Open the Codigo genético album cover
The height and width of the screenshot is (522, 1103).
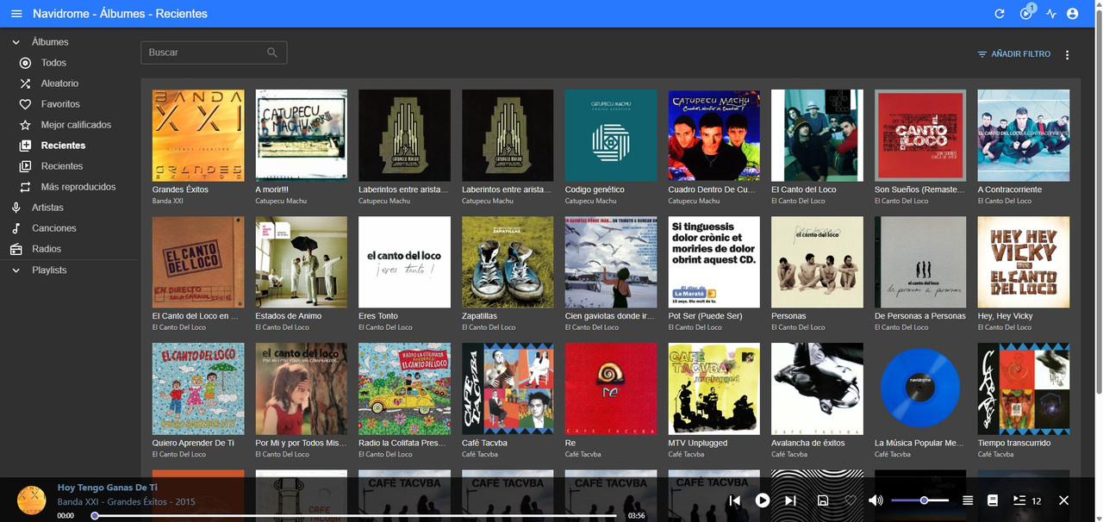click(x=611, y=135)
